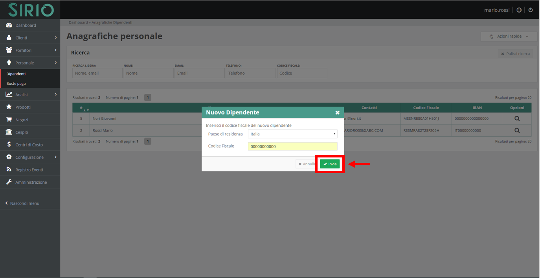Click the Amministrazione wrench icon
This screenshot has height=278, width=540.
pos(9,182)
